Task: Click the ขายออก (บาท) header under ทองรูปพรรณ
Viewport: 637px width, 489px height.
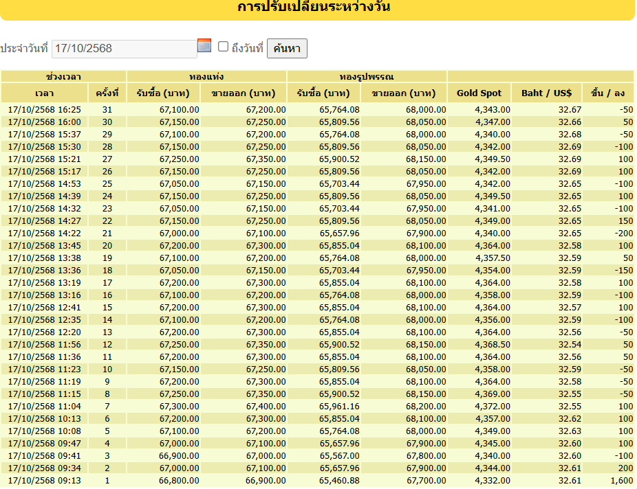Action: coord(403,93)
